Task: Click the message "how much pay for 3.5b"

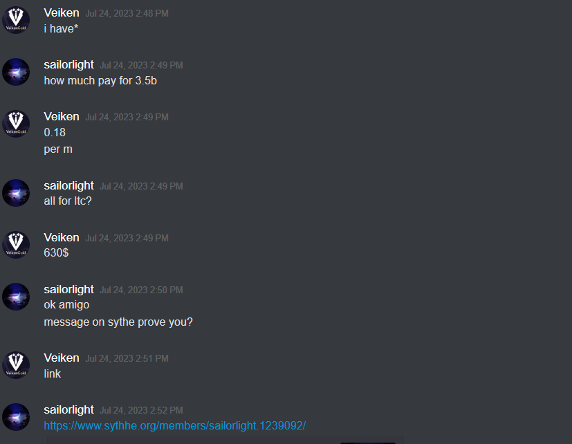Action: pyautogui.click(x=100, y=81)
